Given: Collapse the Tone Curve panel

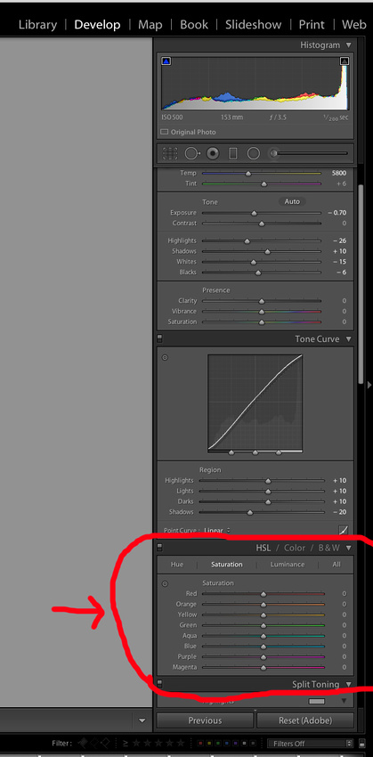Looking at the screenshot, I should [x=349, y=339].
